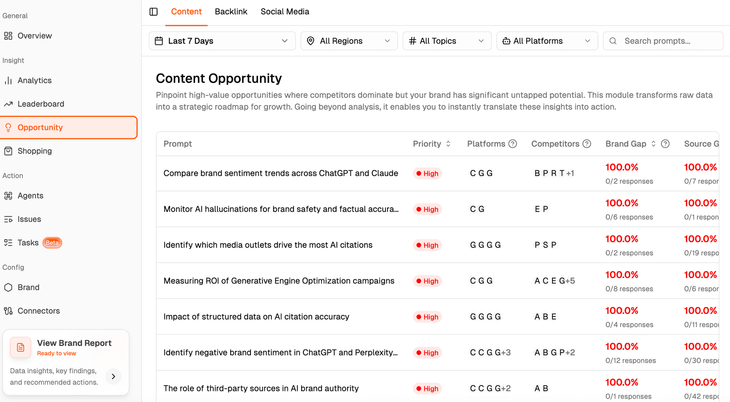Click the Platforms help question icon
Screen dimensions: 730x402
(513, 144)
